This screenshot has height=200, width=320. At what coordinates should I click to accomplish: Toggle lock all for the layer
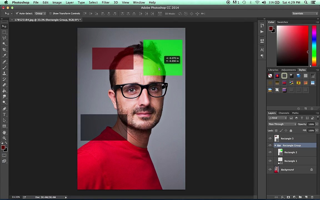(x=291, y=131)
